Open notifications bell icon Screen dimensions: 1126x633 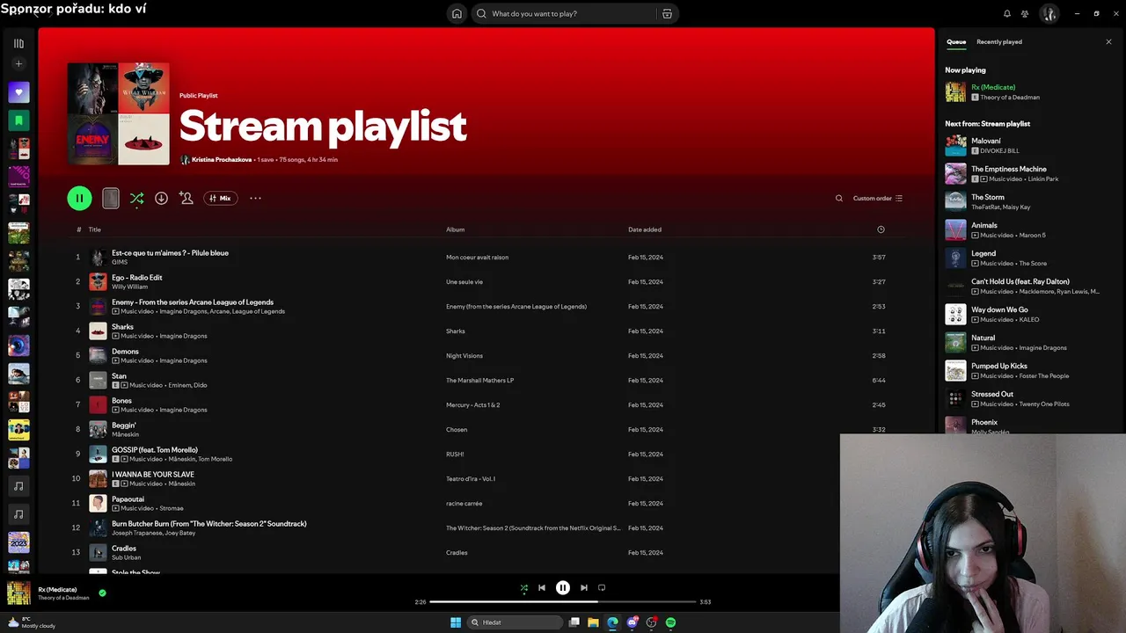1007,13
